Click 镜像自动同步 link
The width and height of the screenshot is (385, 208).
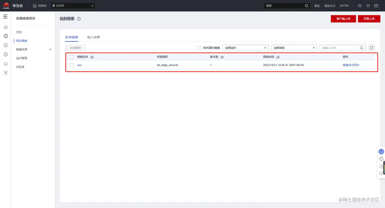point(351,65)
